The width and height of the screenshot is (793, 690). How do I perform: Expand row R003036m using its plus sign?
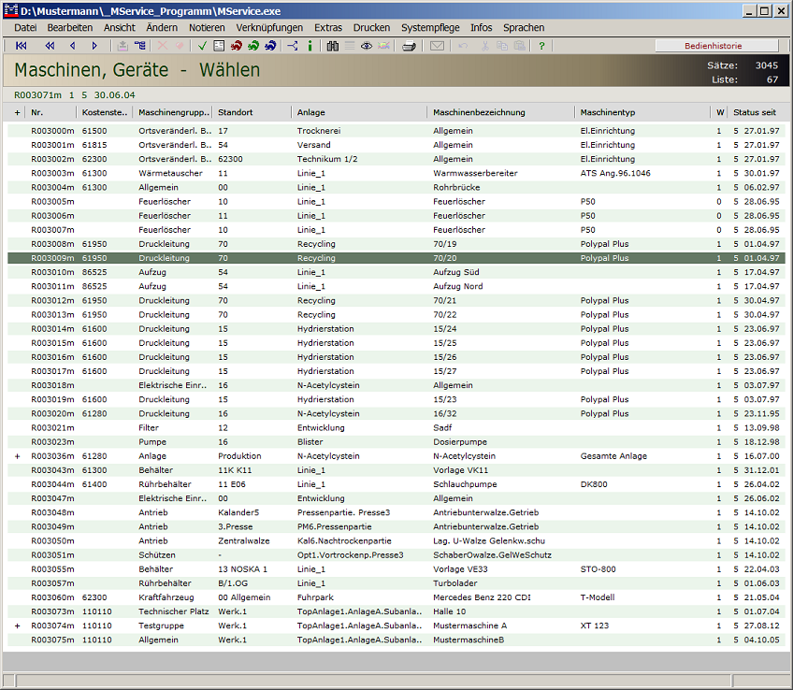[17, 456]
